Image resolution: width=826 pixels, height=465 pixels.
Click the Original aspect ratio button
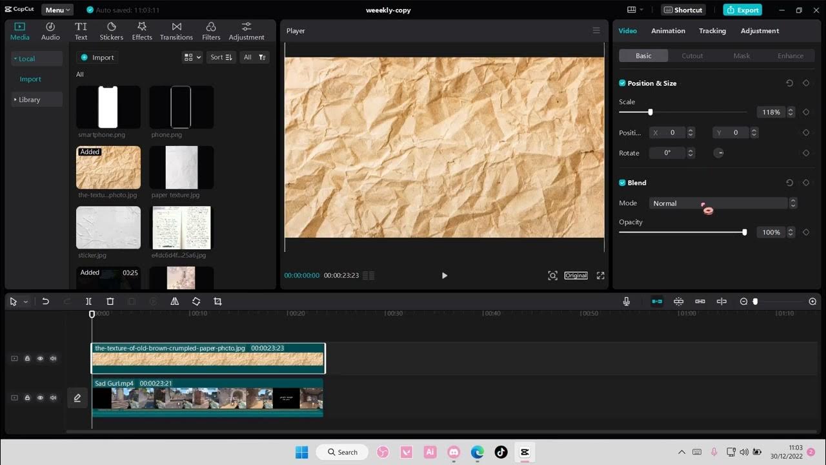coord(576,275)
